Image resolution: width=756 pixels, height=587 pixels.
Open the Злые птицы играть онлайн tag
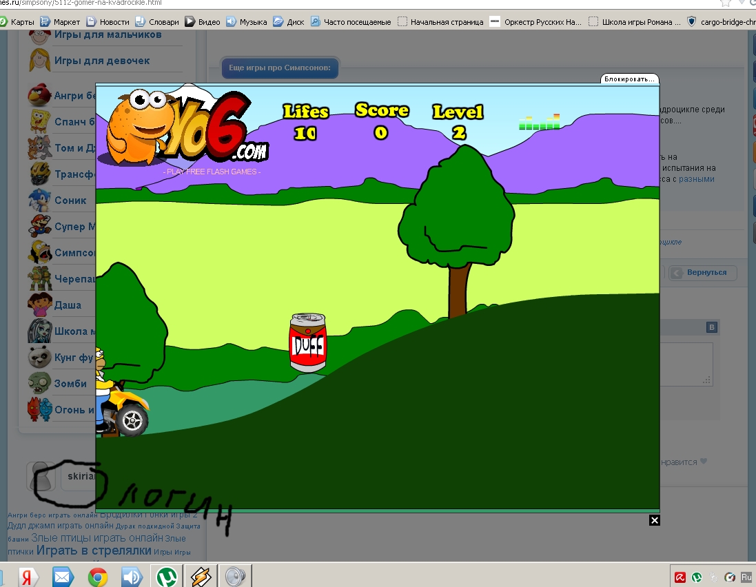(97, 538)
